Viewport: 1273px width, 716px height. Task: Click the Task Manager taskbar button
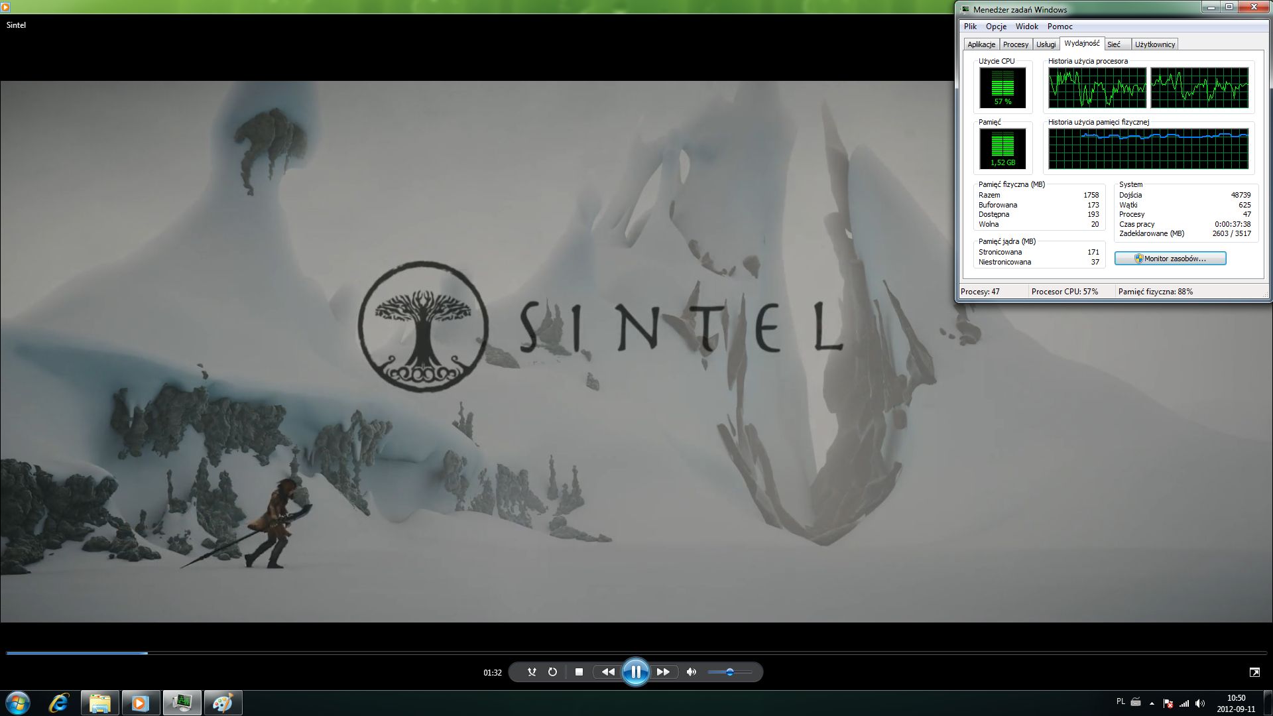point(182,703)
